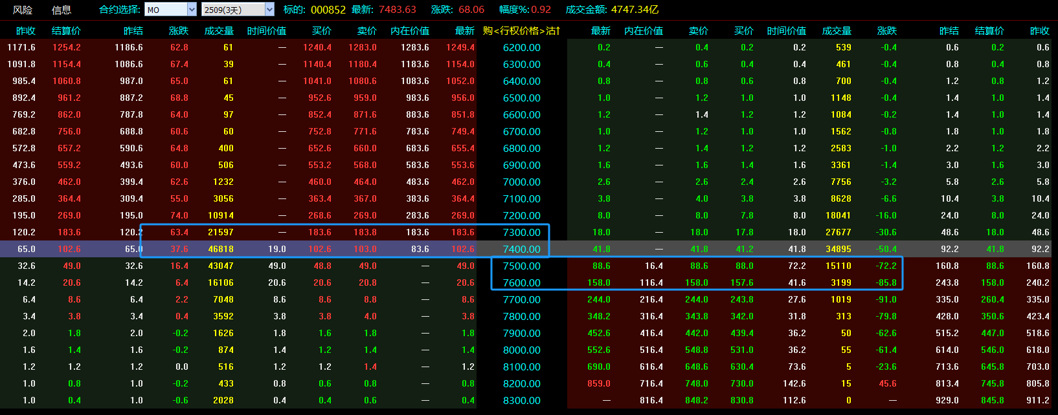
Task: Select the highlighted 7400.00 strike price
Action: [521, 249]
